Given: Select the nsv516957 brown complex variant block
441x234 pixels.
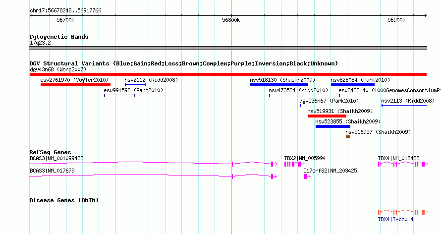Looking at the screenshot, I should (x=348, y=137).
